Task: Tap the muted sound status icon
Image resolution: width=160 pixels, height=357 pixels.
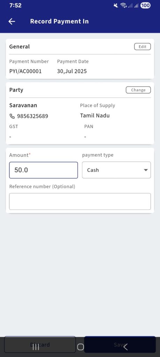Action: click(x=116, y=6)
